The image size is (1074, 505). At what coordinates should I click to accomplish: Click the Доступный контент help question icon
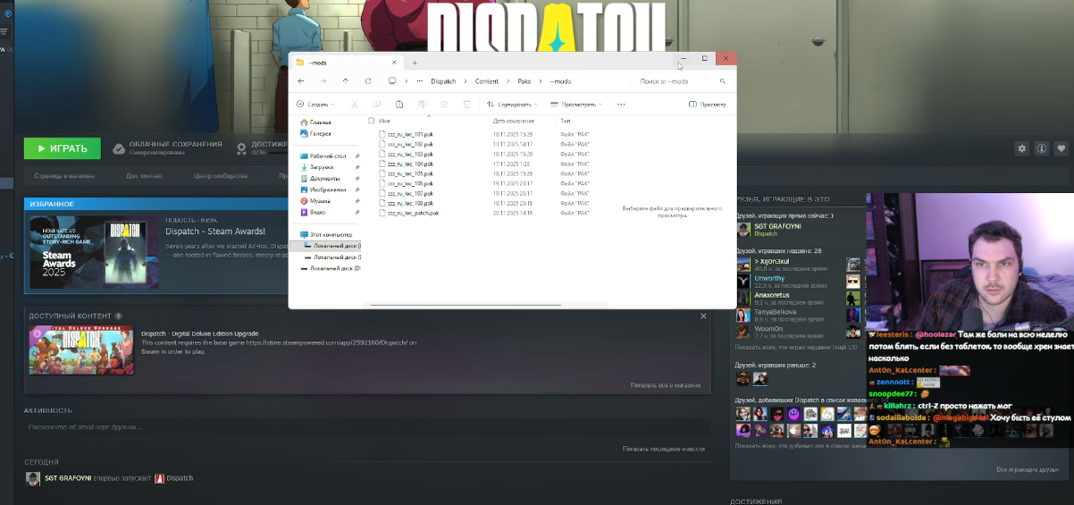pyautogui.click(x=119, y=316)
